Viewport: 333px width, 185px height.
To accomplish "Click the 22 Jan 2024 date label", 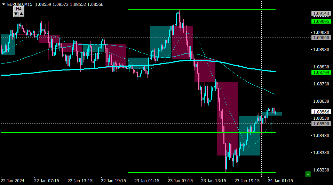I will coord(12,181).
